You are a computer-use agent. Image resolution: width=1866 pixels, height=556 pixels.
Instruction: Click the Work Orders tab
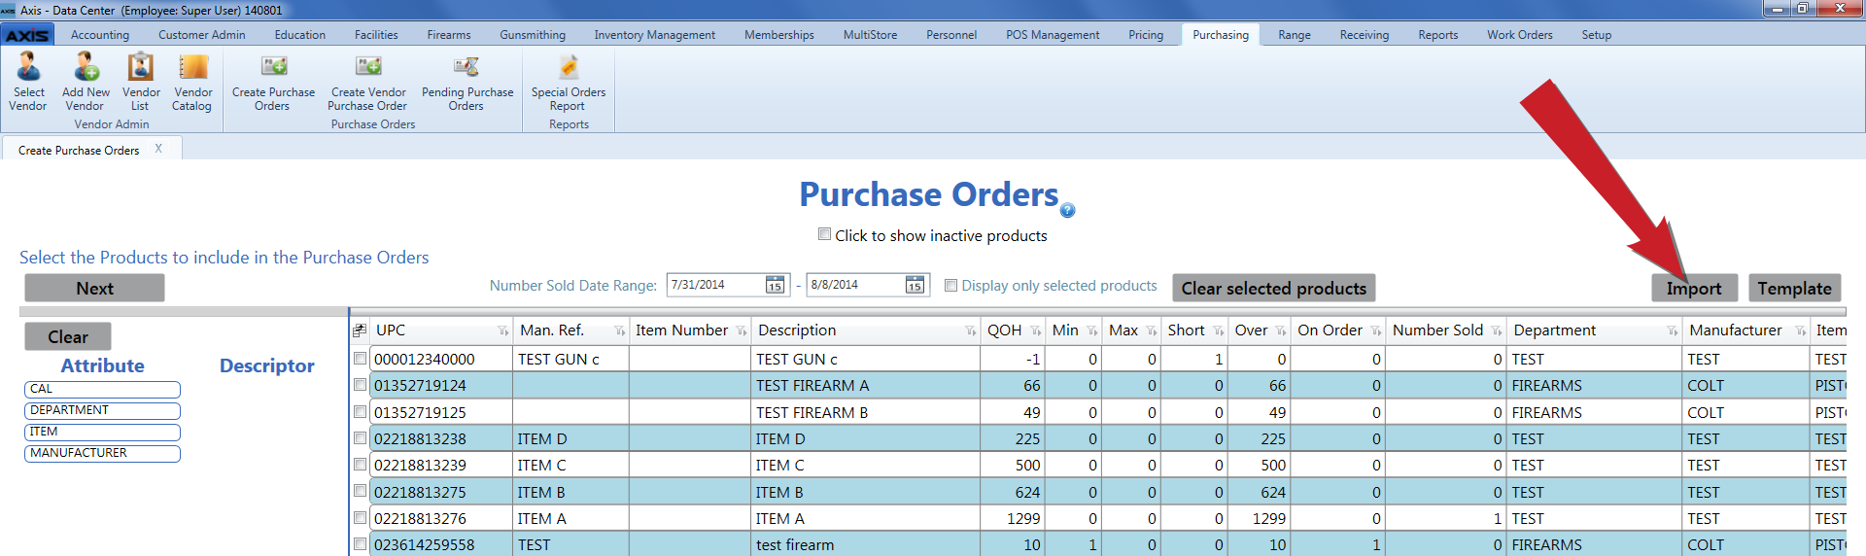tap(1519, 35)
